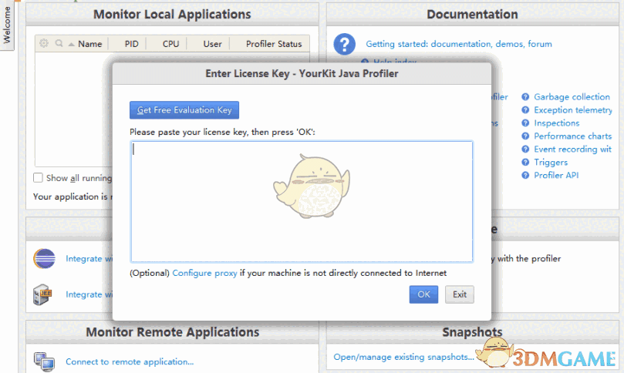Image resolution: width=624 pixels, height=373 pixels.
Task: Open the Integrate link next to JEE server icon
Action: click(x=89, y=294)
